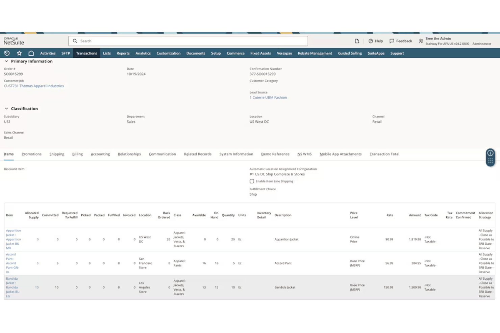Screen dimensions: 500x333
Task: Click the Help link in header
Action: click(x=379, y=41)
